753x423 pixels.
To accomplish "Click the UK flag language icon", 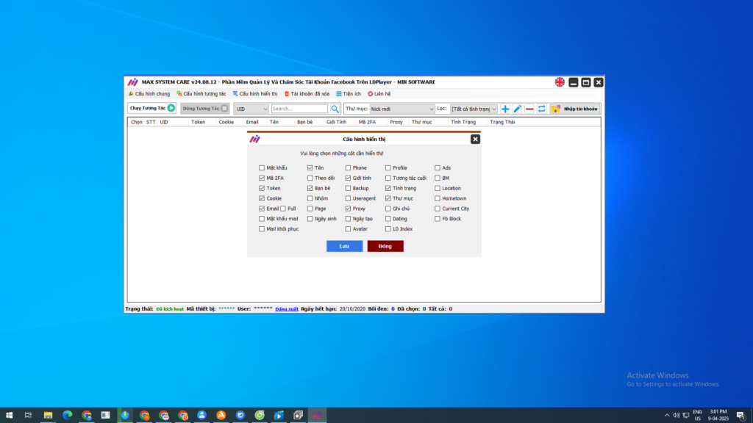I will (560, 82).
